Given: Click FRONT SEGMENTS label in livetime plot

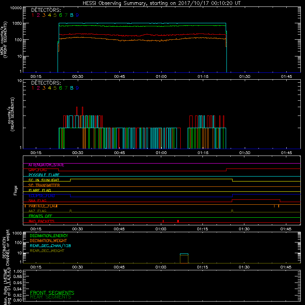Looking at the screenshot, I should 52,293.
